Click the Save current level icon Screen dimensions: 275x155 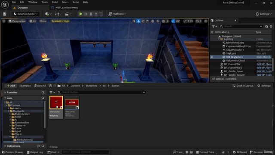(x=5, y=14)
